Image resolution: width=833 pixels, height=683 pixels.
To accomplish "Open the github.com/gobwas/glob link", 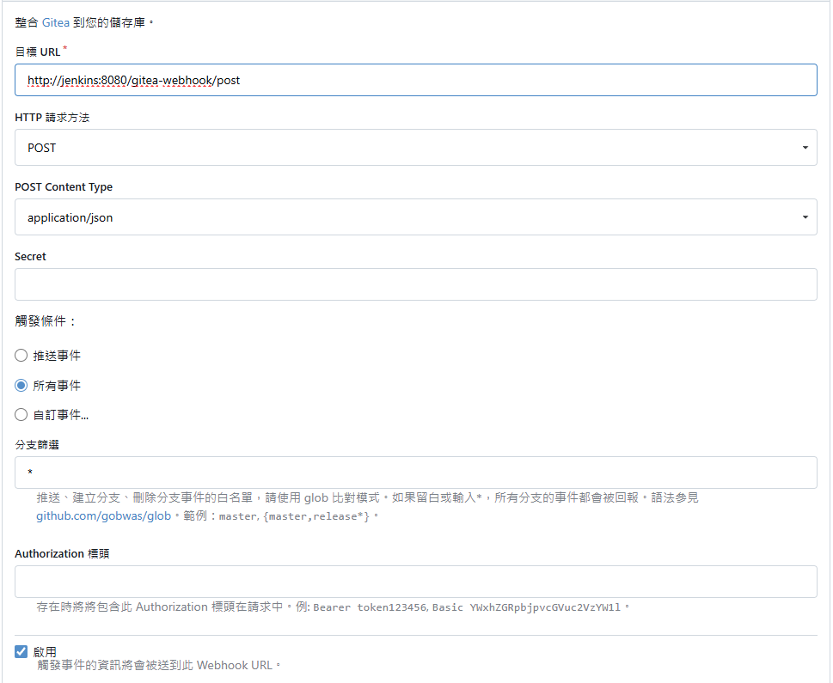I will click(103, 516).
